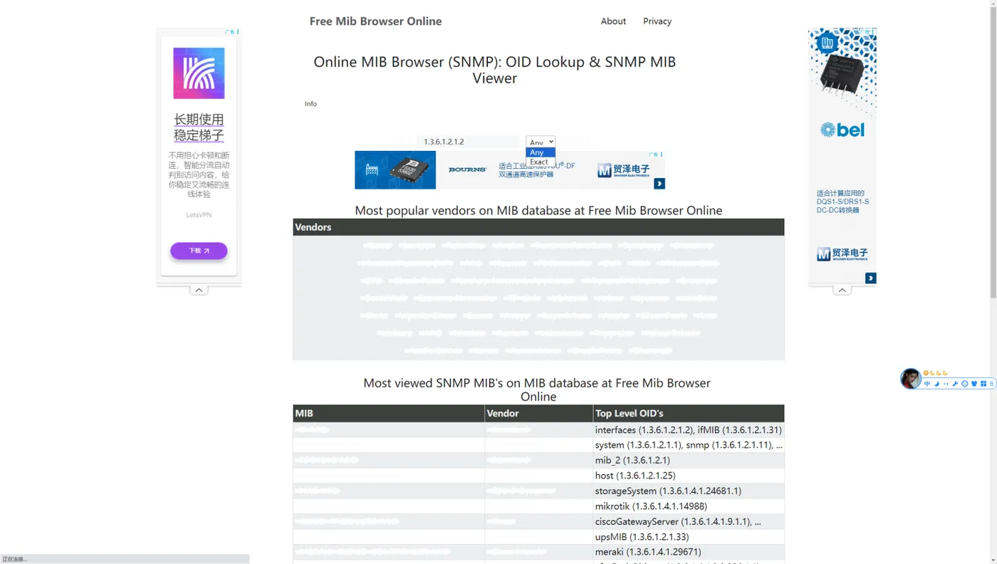
Task: Open the wrench settings icon on floating toolbar
Action: (955, 384)
